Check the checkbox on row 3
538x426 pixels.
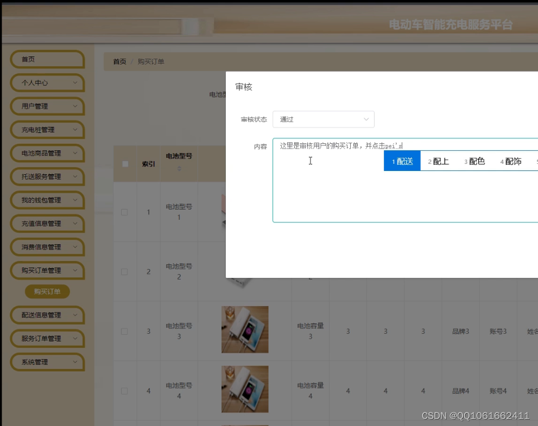pyautogui.click(x=124, y=331)
